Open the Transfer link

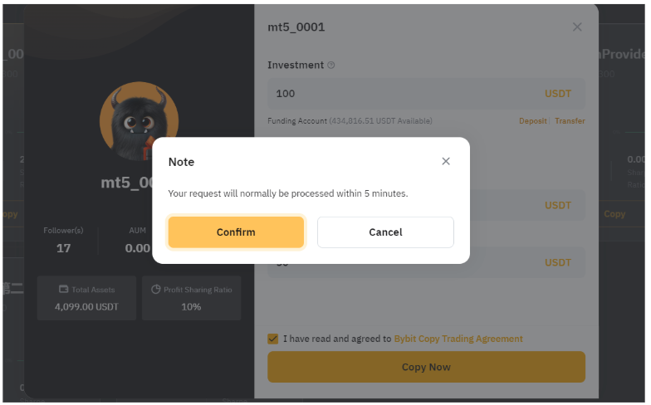pyautogui.click(x=570, y=121)
